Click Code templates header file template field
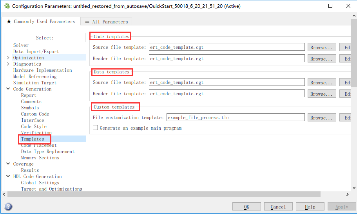 point(227,59)
